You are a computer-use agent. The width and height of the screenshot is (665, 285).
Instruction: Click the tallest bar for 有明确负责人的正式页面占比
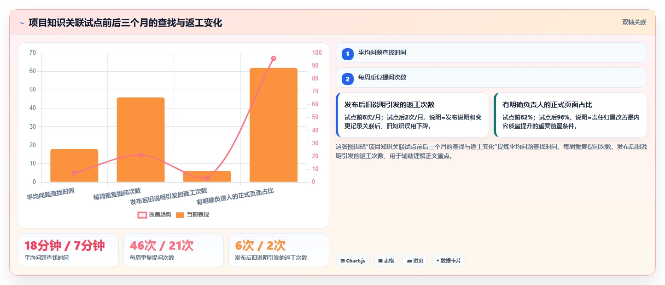click(273, 125)
